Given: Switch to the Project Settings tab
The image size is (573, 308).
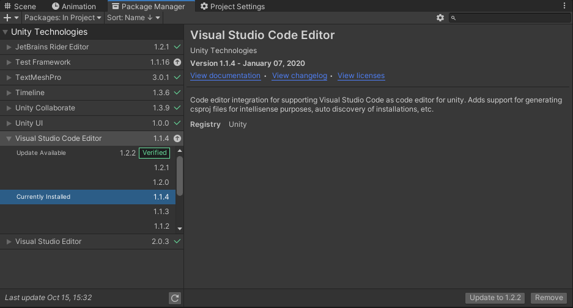Looking at the screenshot, I should click(232, 6).
